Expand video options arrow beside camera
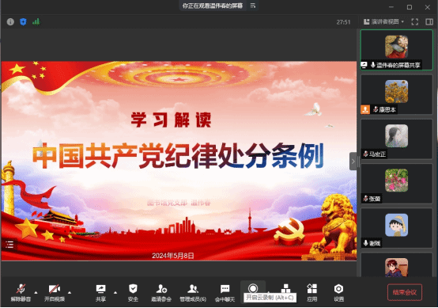 coord(70,293)
